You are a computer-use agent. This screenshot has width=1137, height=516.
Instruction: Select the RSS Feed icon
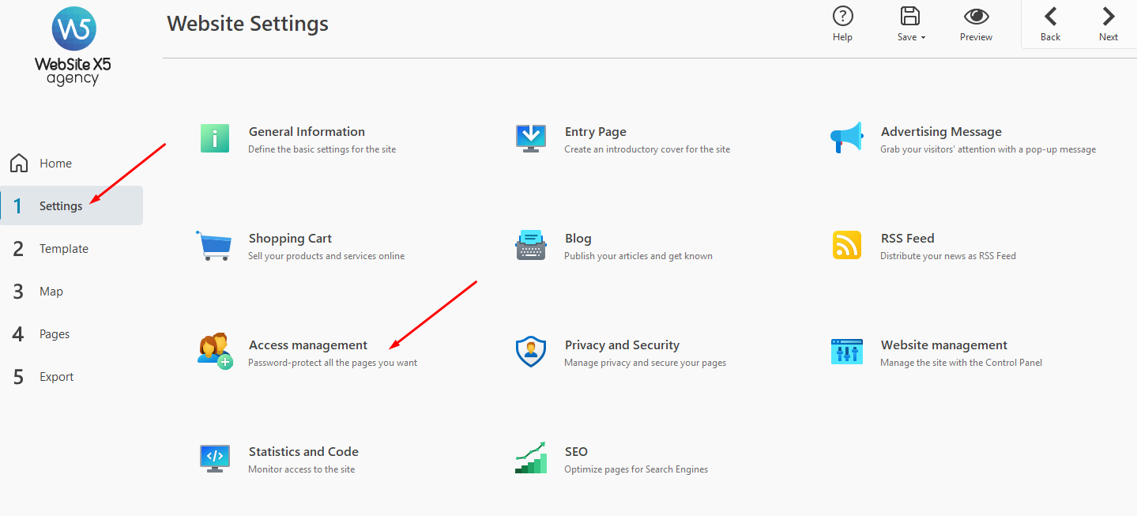846,245
